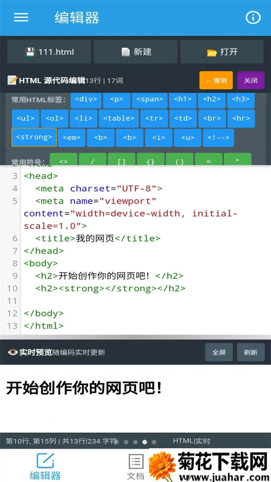Click the <body> opening tag line

click(41, 263)
